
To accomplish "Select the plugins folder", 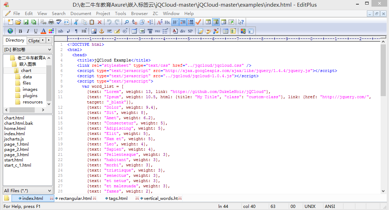I will coord(30,96).
